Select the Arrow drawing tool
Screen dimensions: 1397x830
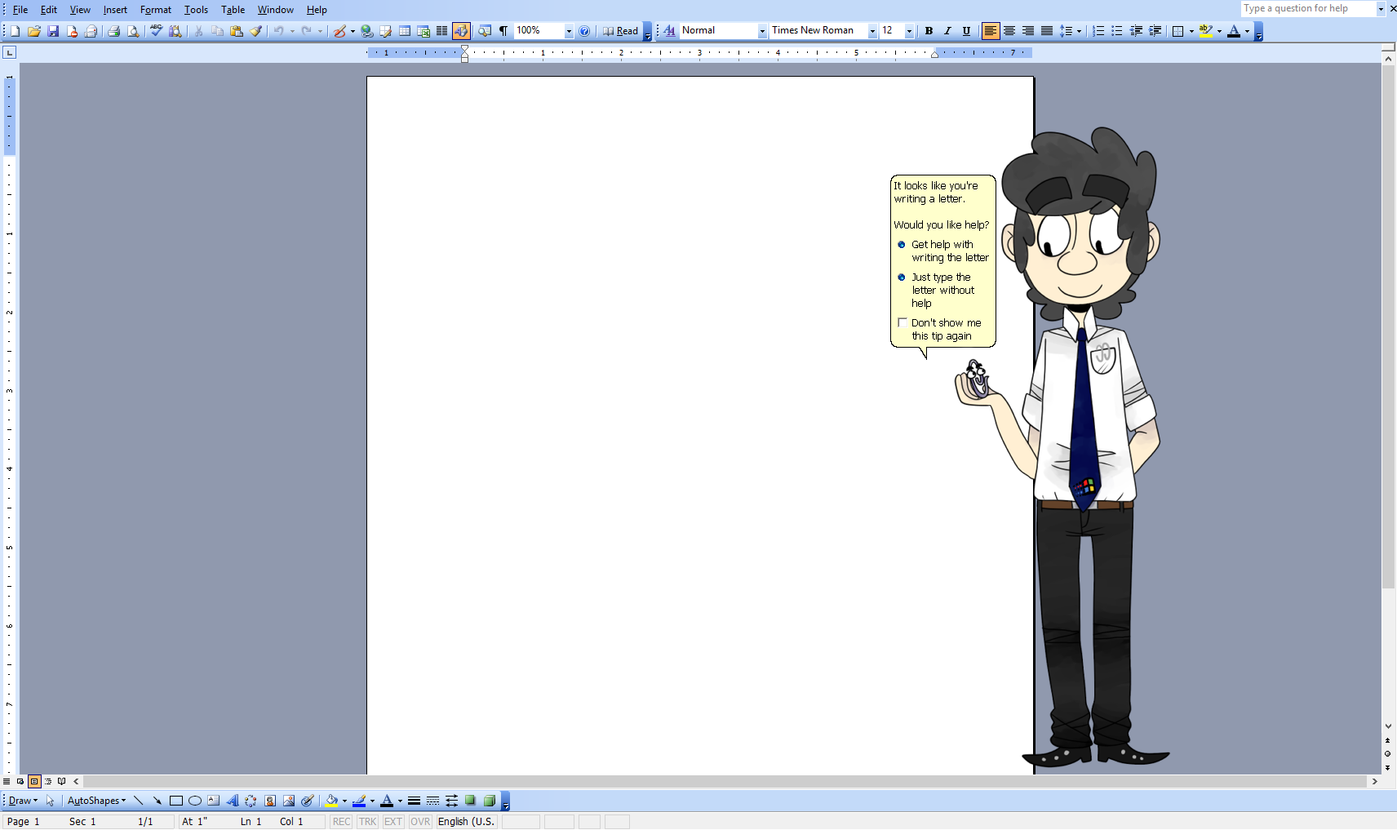[x=157, y=801]
